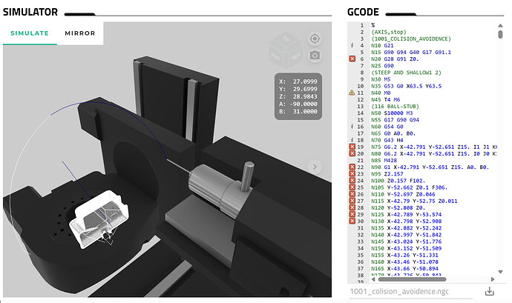Take a snapshot with the camera icon
Viewport: 512px width, 303px height.
pos(315,56)
